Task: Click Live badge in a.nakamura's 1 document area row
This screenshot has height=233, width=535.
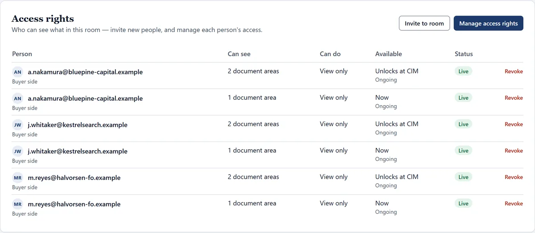Action: (464, 98)
